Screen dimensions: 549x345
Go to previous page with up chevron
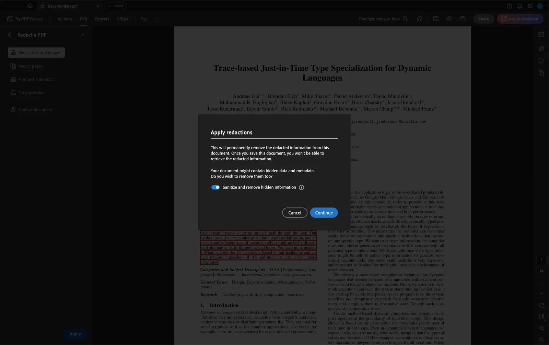(x=541, y=283)
